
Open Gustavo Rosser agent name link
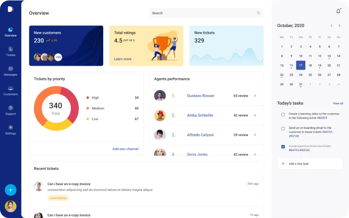(200, 96)
